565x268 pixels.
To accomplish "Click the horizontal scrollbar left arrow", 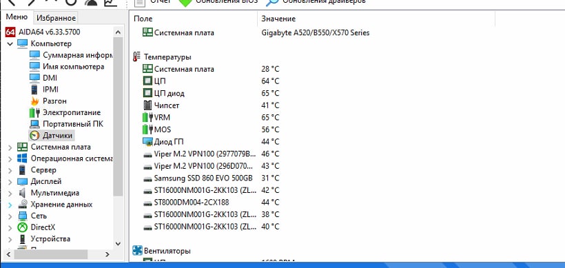I will coord(10,254).
